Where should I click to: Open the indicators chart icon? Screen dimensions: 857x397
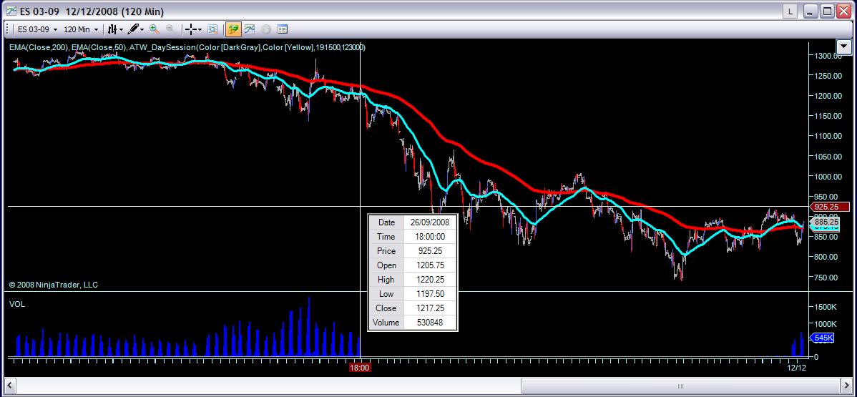(x=250, y=29)
